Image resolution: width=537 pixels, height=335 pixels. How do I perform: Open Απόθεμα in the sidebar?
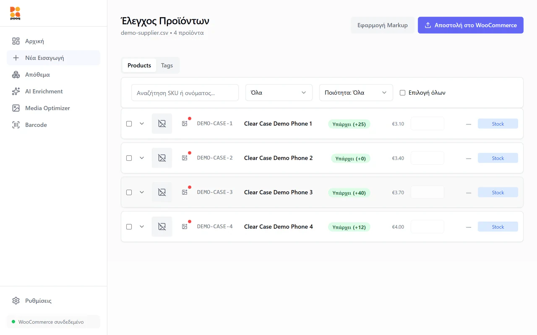pos(53,75)
